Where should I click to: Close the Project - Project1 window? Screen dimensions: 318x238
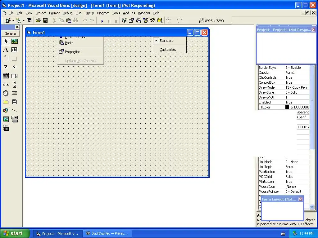pyautogui.click(x=313, y=30)
